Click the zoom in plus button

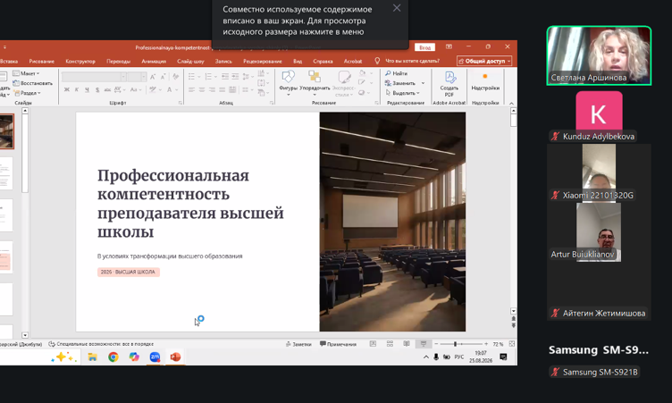(x=486, y=344)
